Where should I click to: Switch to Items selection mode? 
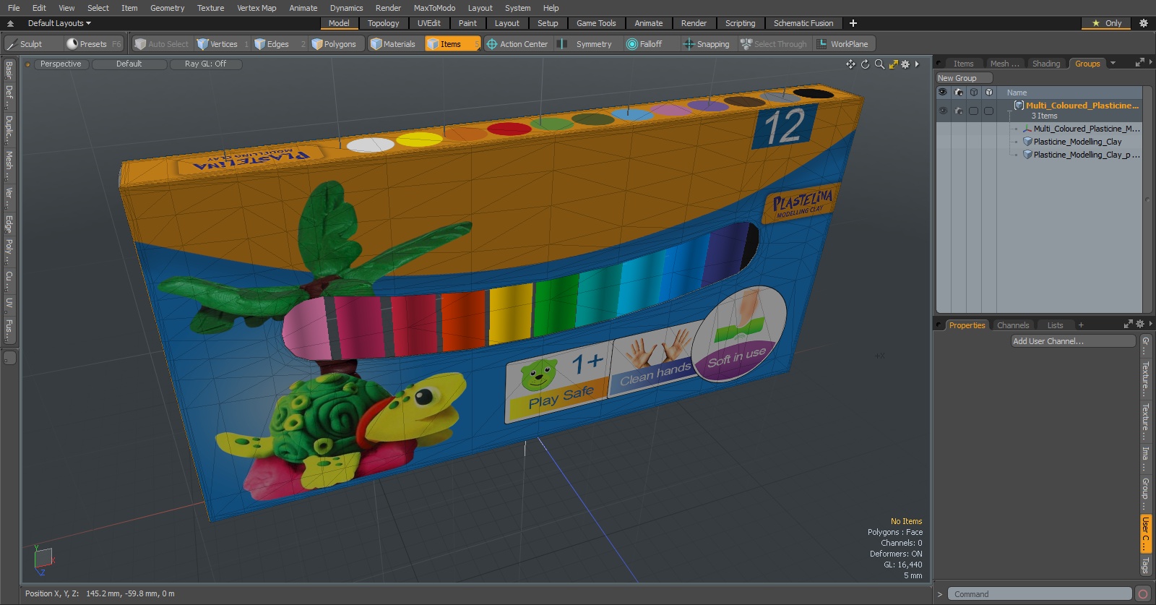(x=452, y=44)
